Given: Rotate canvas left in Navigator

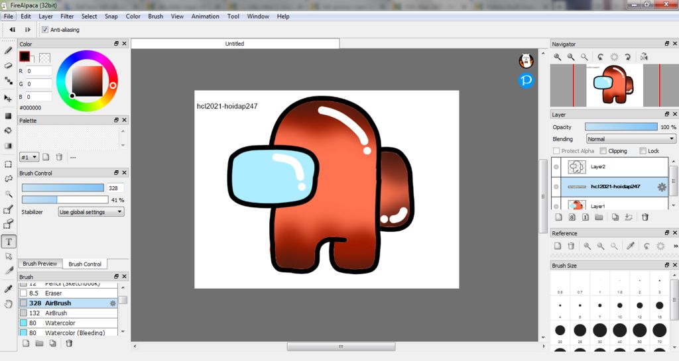Looking at the screenshot, I should (x=600, y=57).
